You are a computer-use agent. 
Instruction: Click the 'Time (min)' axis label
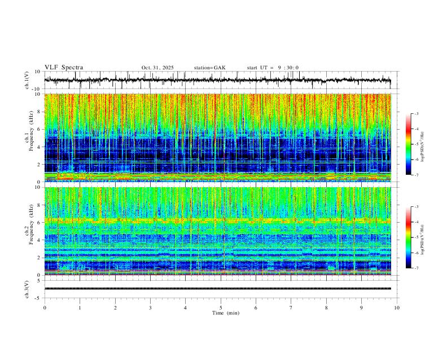226,313
